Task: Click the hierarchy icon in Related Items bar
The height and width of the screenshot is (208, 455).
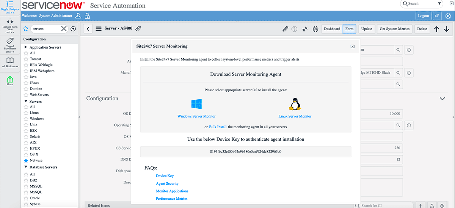Action: click(x=432, y=205)
